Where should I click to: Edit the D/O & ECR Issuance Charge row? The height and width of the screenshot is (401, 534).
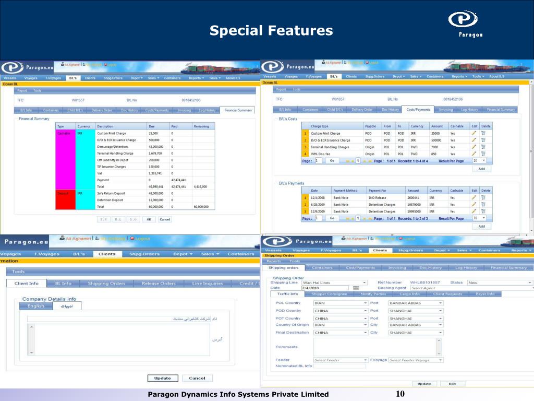pos(474,140)
